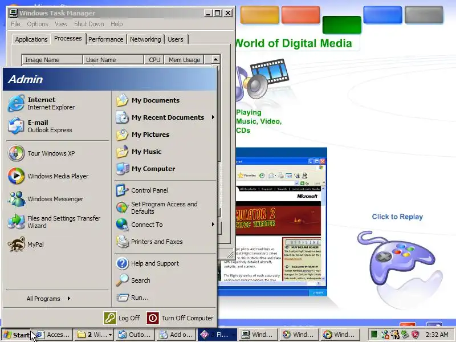Switch to 'Outlo...' taskbar button
The height and width of the screenshot is (342, 456).
click(135, 335)
